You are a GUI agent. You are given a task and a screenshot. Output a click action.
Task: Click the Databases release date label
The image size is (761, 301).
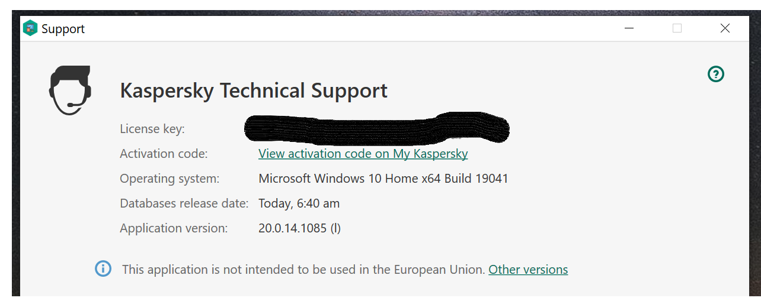tap(184, 203)
